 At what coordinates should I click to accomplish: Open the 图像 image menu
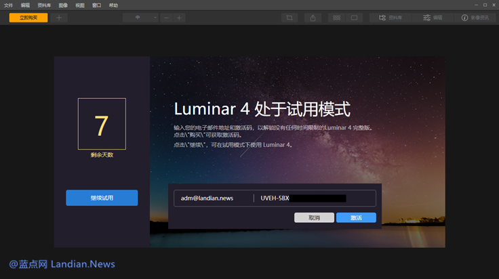coord(63,5)
